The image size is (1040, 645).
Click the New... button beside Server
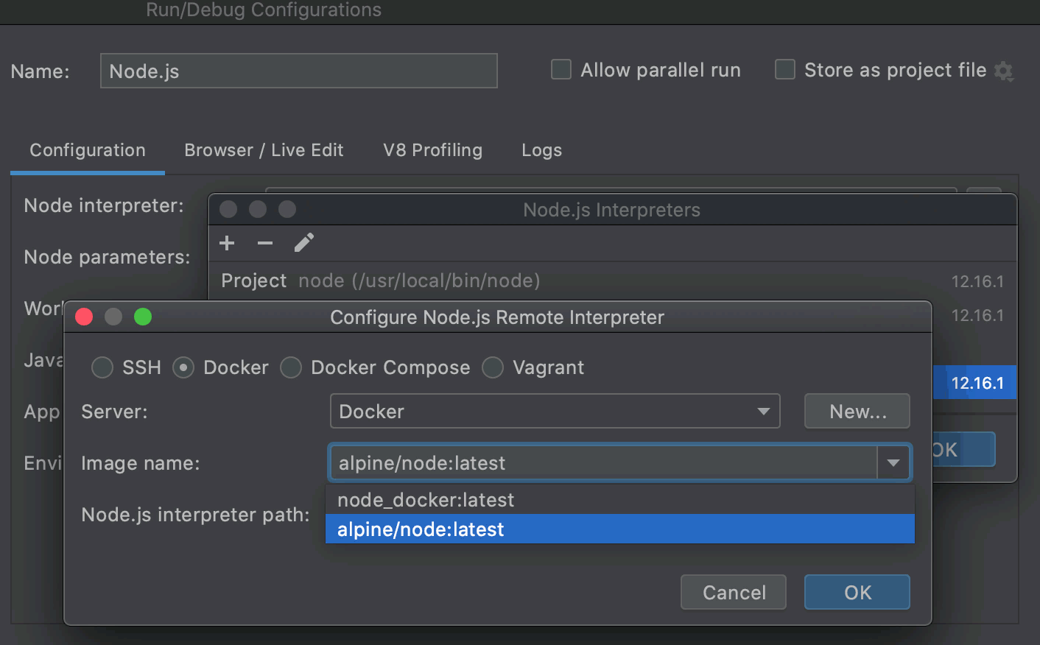coord(857,411)
